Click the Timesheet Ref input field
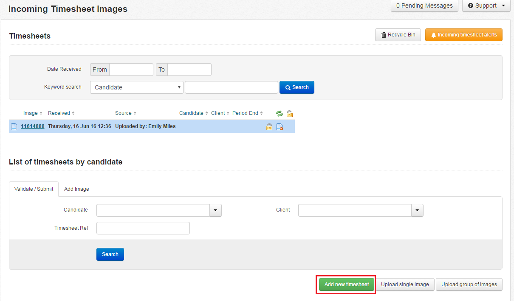 tap(143, 228)
